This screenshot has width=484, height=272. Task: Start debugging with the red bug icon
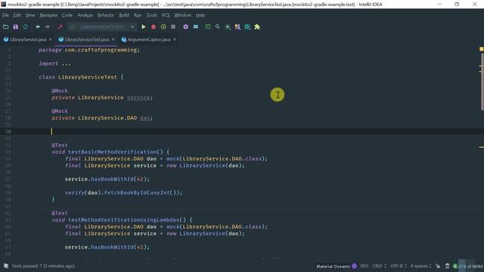pyautogui.click(x=154, y=27)
